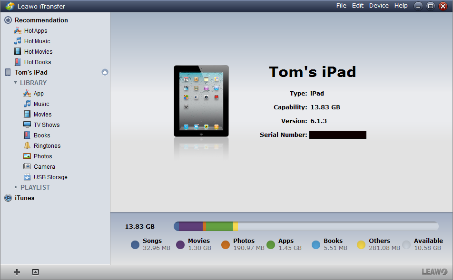Click the Leawo iTransfer logo in the title bar
453x280 pixels.
coord(10,6)
